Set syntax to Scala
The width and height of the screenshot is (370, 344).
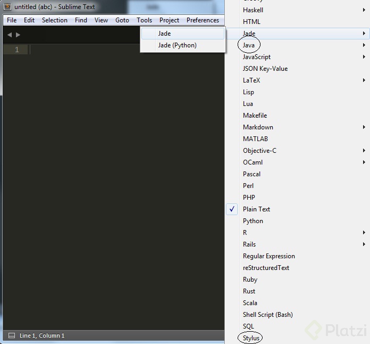click(x=297, y=303)
